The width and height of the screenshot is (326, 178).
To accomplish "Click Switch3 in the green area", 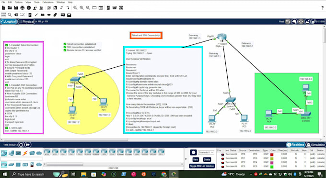I will pyautogui.click(x=306, y=114).
